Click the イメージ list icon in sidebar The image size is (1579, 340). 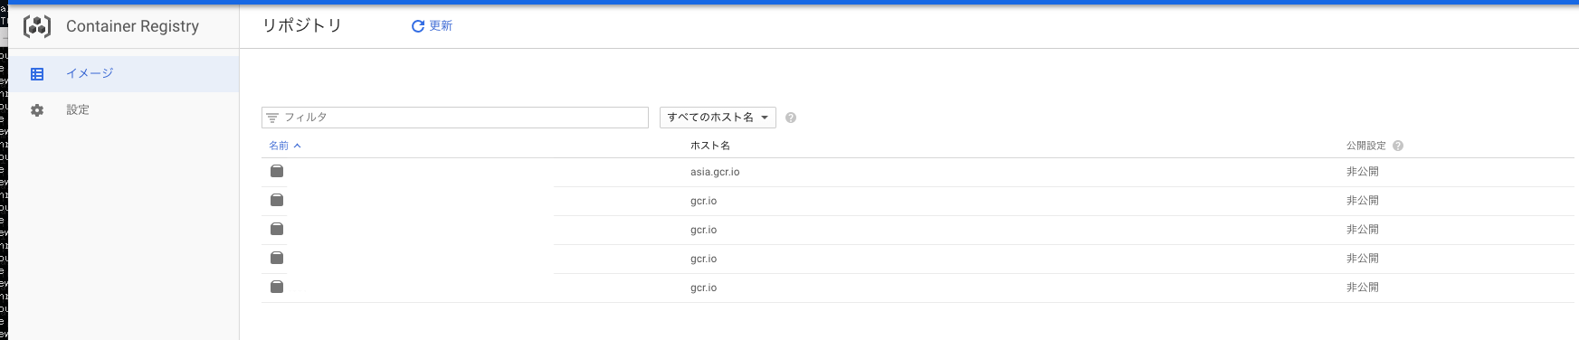tap(37, 74)
